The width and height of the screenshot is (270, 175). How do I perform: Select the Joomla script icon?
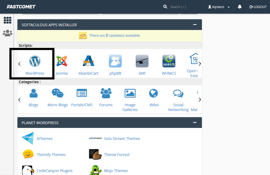62,61
